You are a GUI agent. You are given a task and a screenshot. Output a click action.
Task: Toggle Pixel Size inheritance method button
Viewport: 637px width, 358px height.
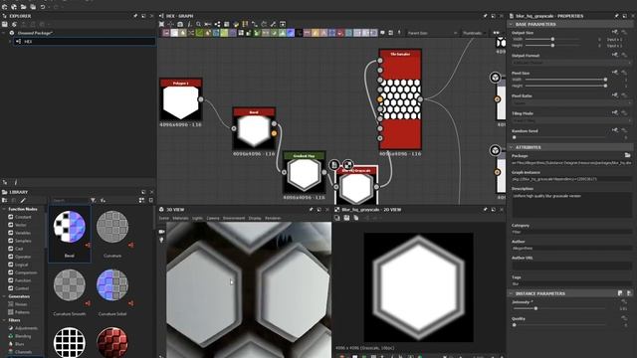tap(615, 73)
